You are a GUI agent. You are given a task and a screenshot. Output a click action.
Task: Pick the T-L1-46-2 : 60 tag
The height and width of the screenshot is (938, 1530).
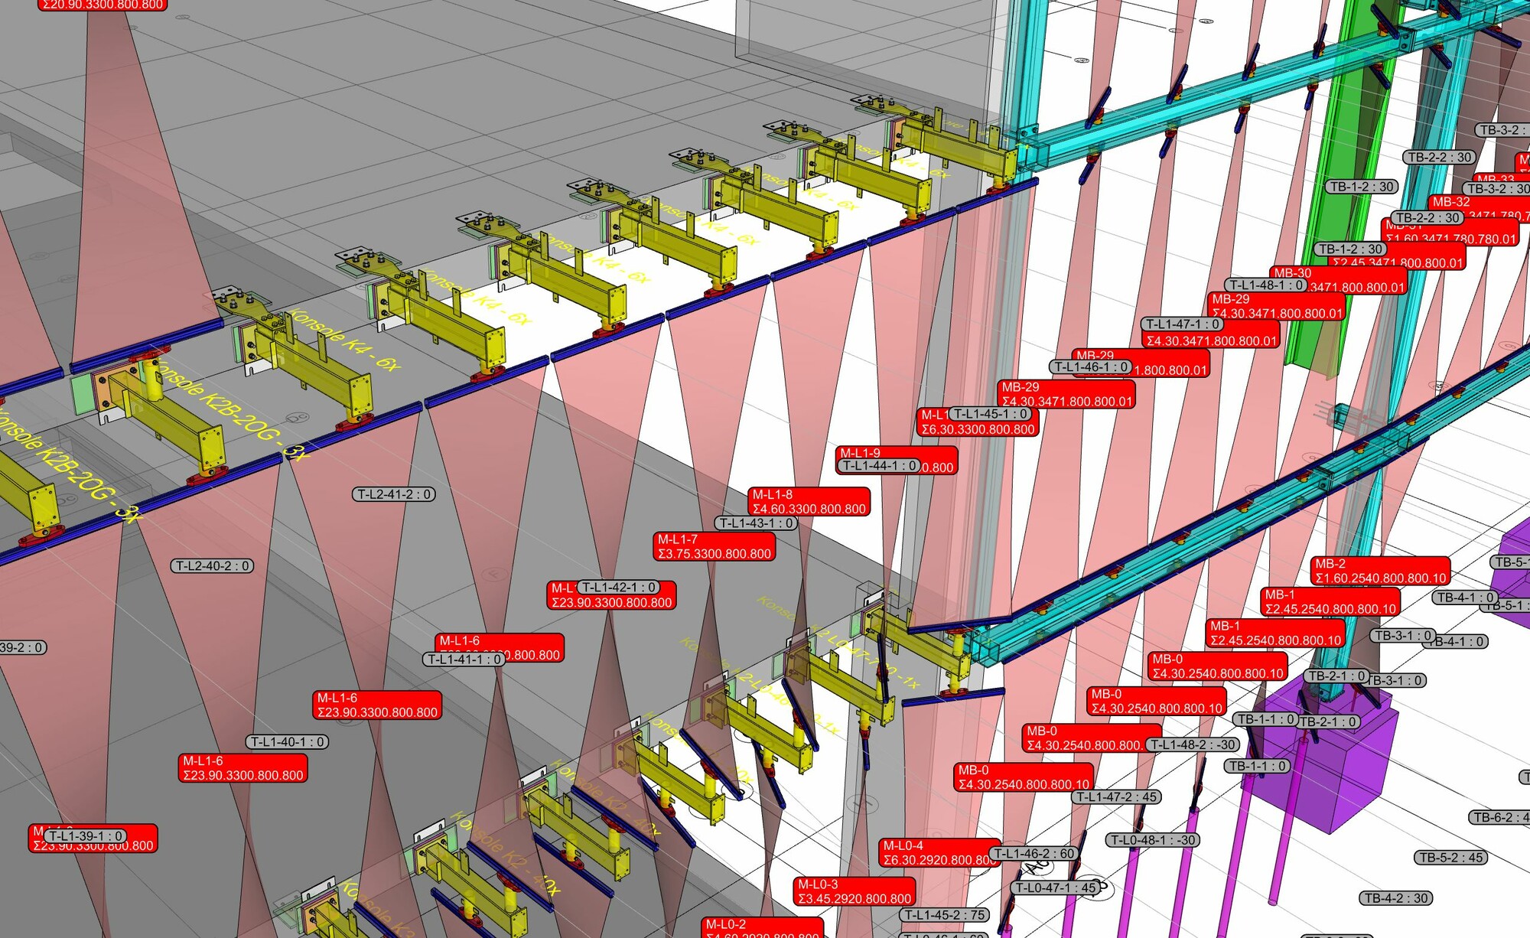[x=1034, y=854]
